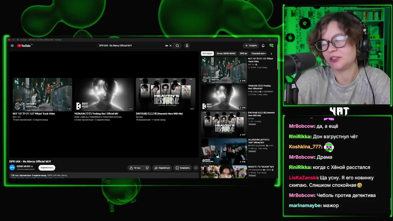Click the #No_Mercy hashtag
Image resolution: width=393 pixels, height=221 pixels.
tap(62, 176)
